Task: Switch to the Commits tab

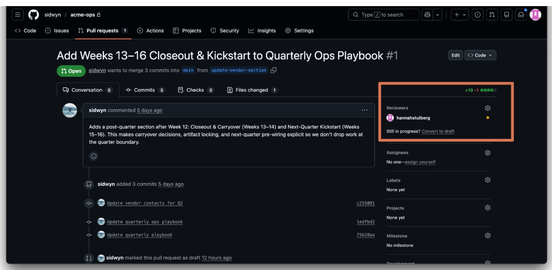Action: [x=145, y=90]
